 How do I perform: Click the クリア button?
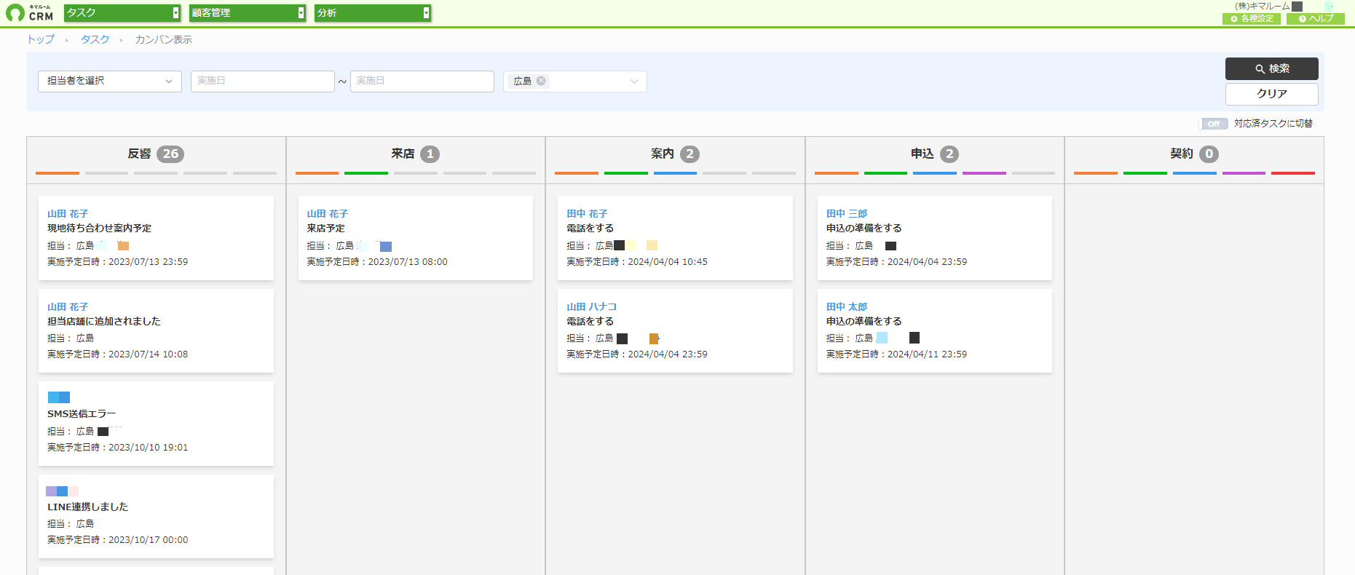coord(1271,94)
